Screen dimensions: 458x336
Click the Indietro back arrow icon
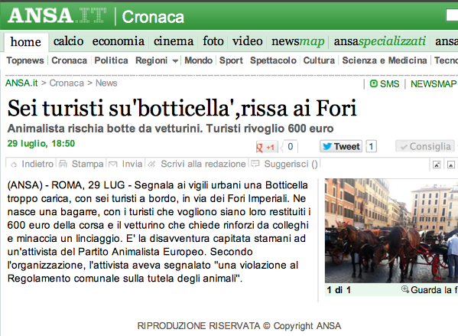click(14, 165)
